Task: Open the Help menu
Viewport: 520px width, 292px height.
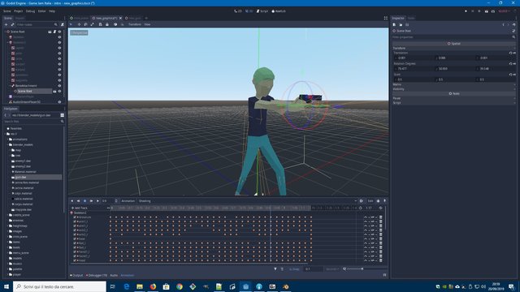Action: (x=52, y=11)
